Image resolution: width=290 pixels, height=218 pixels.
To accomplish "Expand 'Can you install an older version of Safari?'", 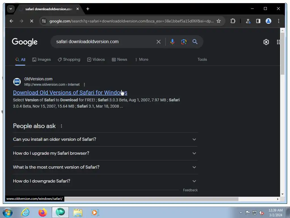I will click(105, 139).
